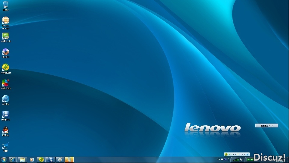The width and height of the screenshot is (289, 163).
Task: Launch the QQ penguin desktop shortcut
Action: [x=5, y=131]
